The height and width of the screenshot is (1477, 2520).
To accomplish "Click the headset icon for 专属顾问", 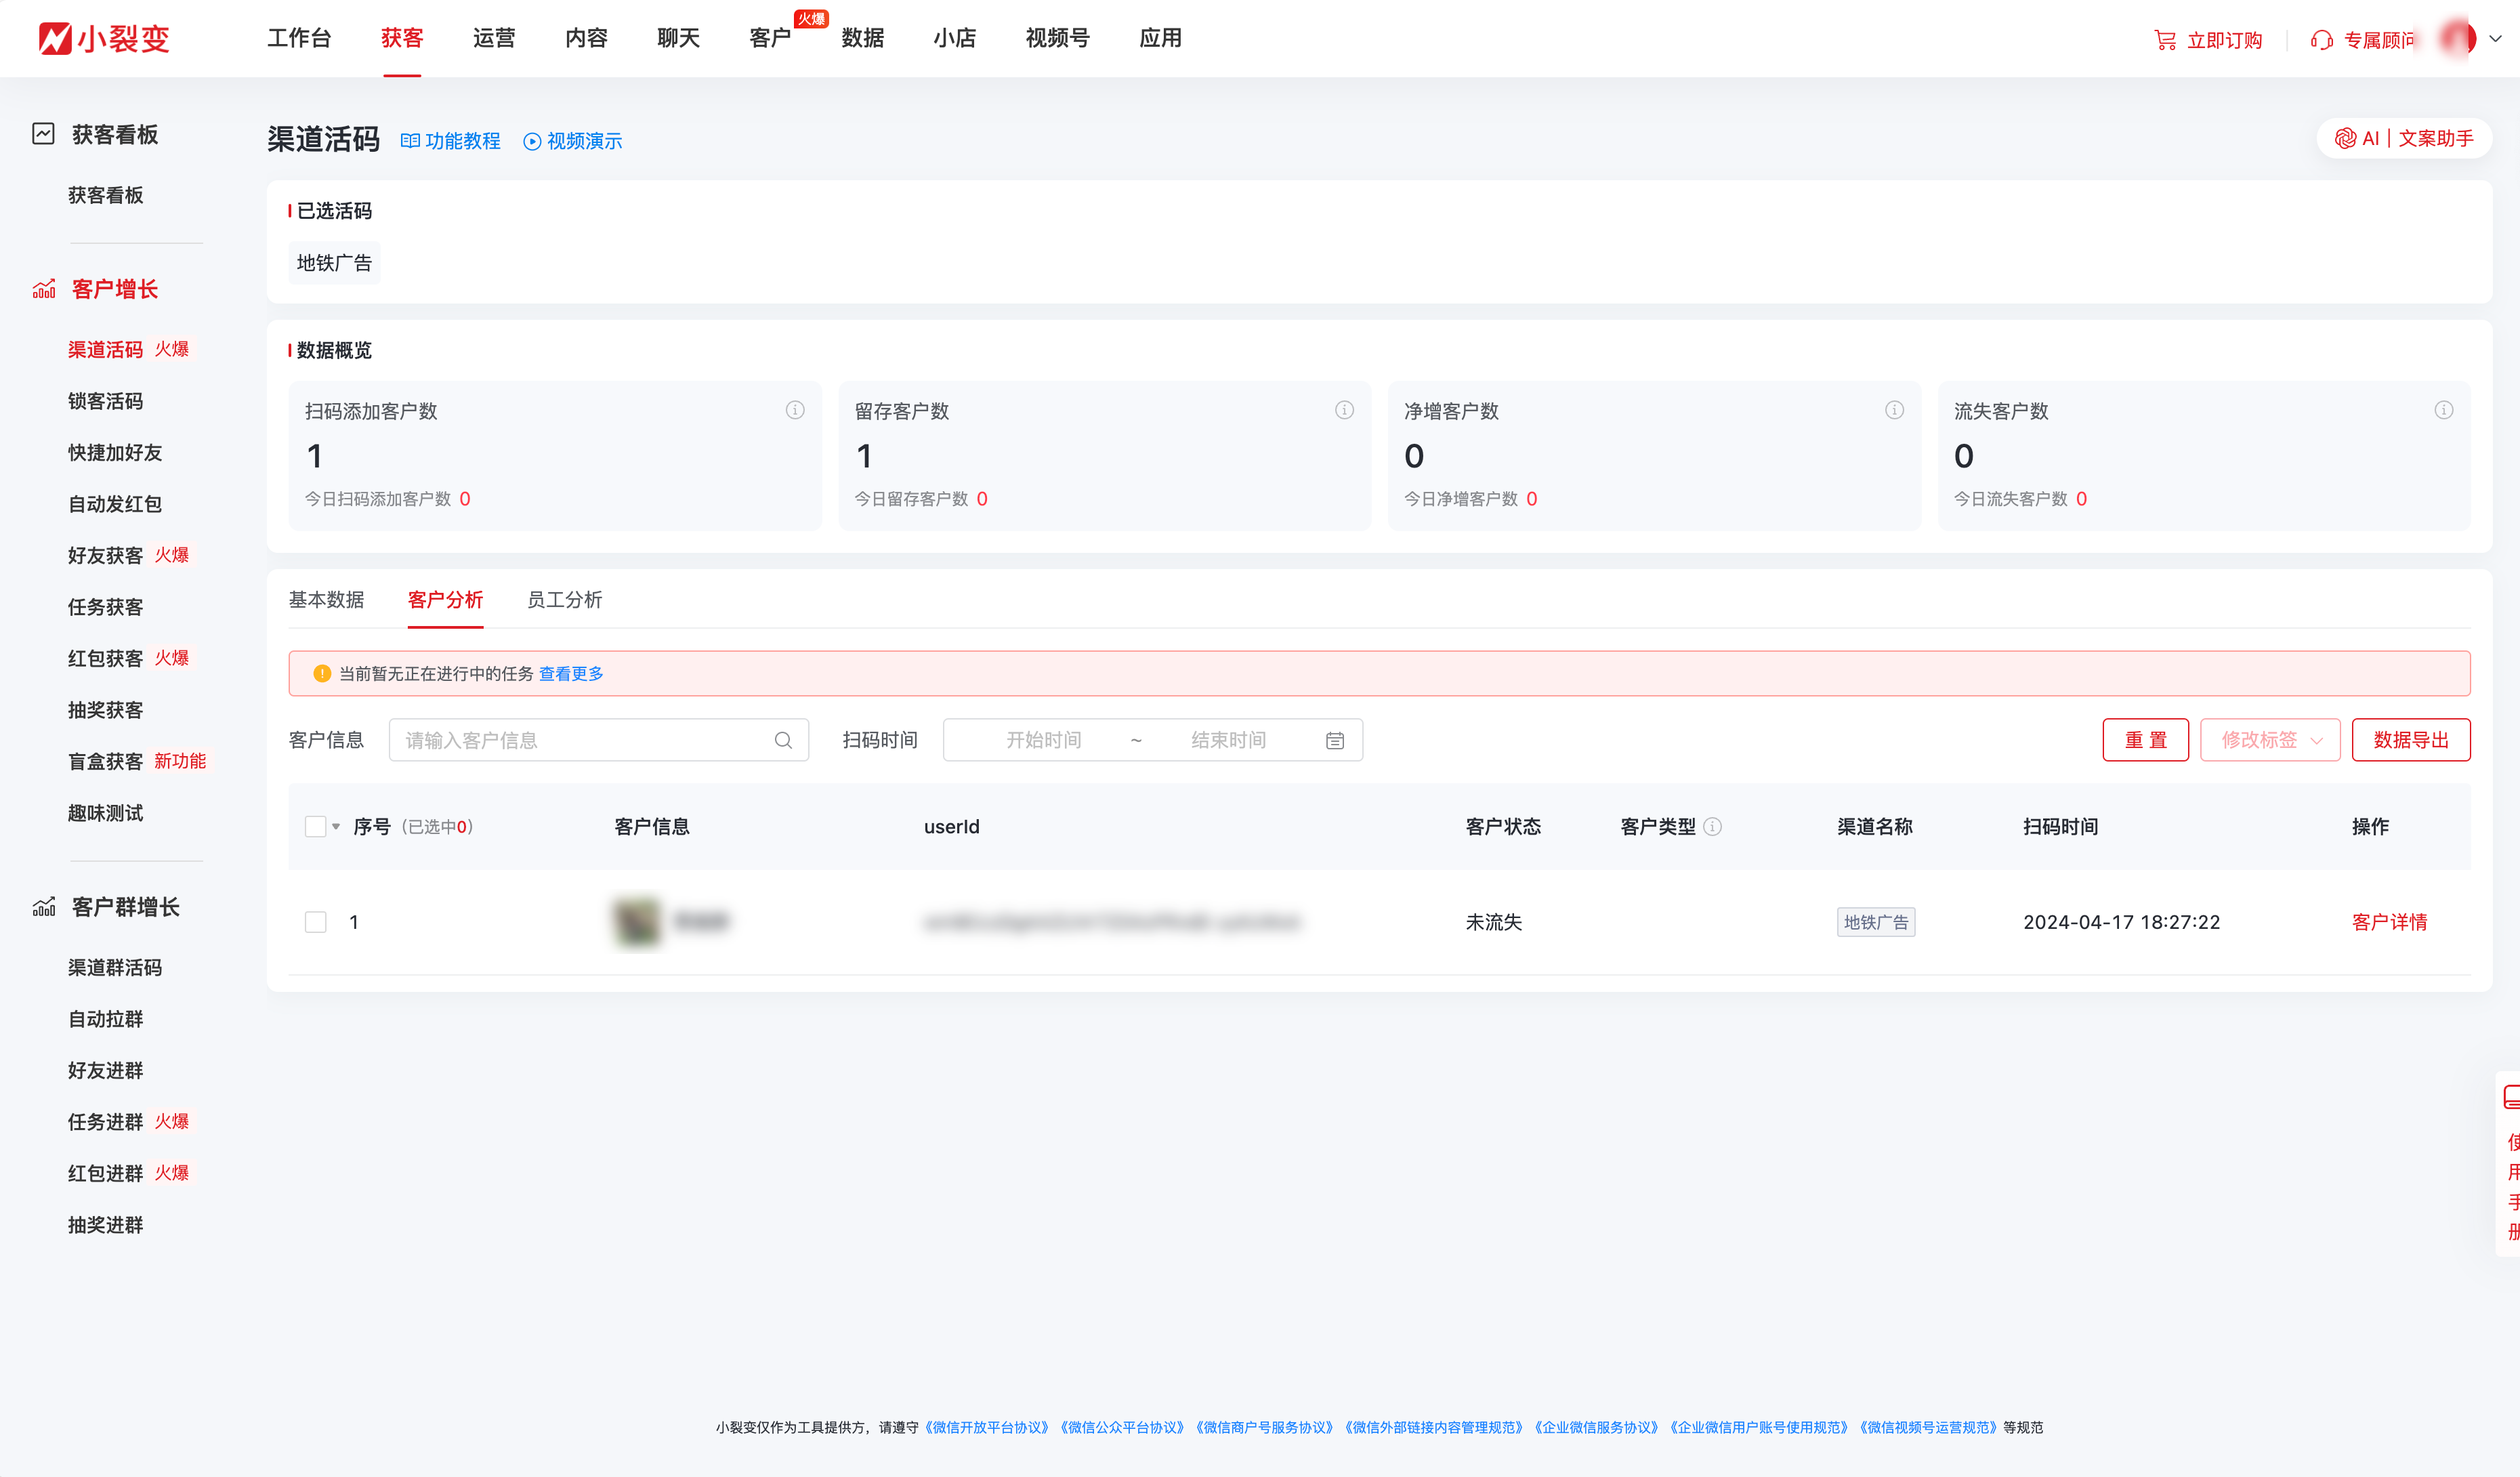I will tap(2322, 39).
